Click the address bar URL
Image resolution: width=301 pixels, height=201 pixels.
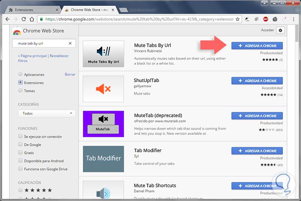click(139, 19)
